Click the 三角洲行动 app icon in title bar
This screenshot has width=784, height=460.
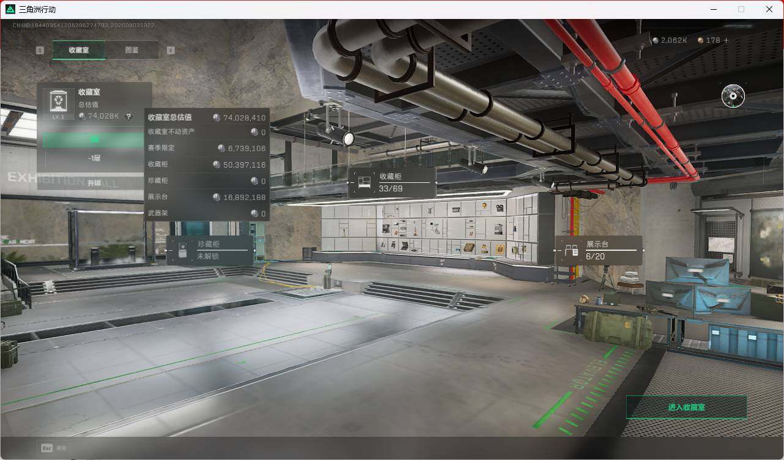(10, 9)
